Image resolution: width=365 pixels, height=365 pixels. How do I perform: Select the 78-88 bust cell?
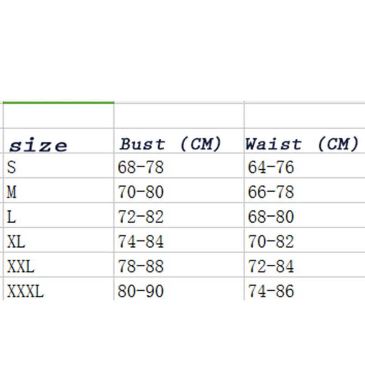[x=141, y=266]
